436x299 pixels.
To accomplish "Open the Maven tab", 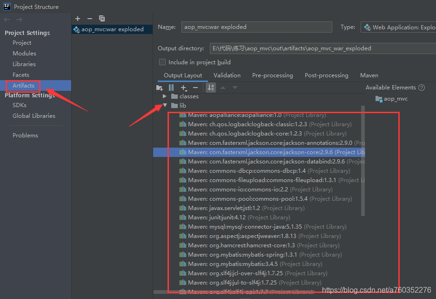I will pos(369,75).
